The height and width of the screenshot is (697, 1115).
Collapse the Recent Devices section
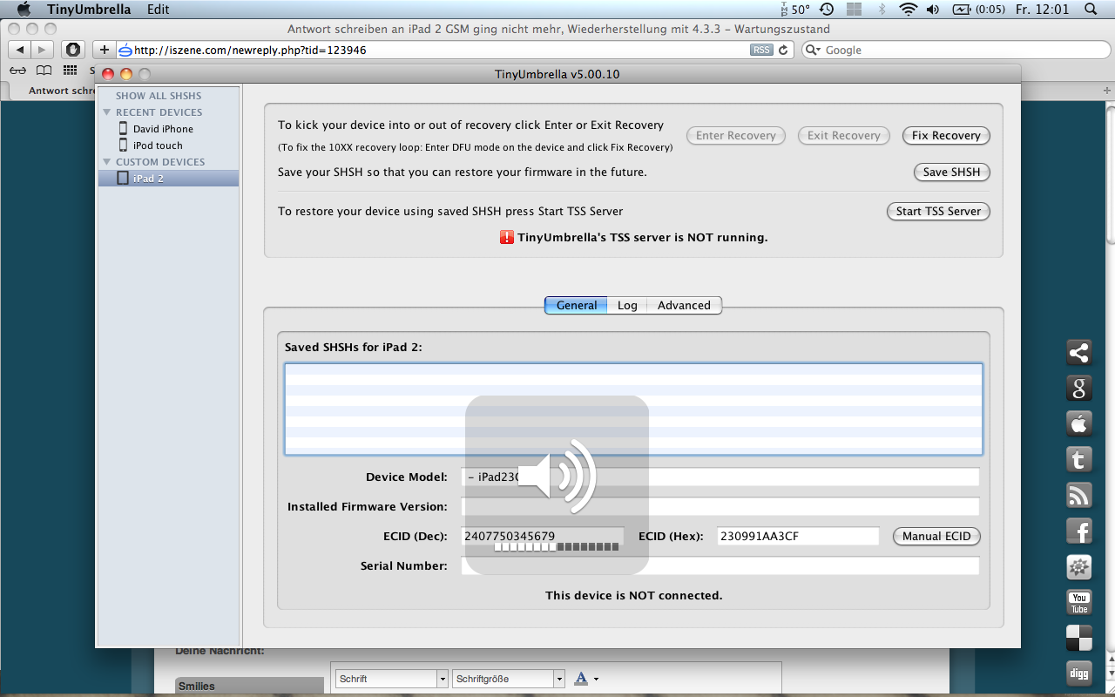point(107,112)
